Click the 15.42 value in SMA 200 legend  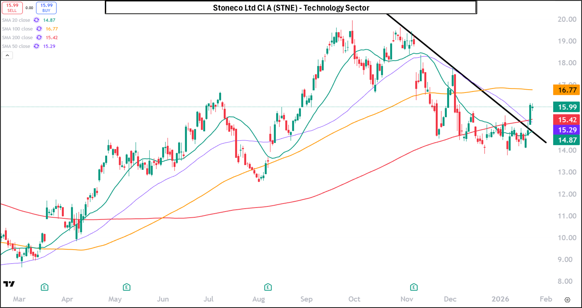(52, 37)
